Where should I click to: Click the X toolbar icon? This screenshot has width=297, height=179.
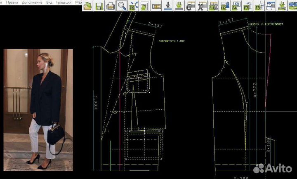pyautogui.click(x=202, y=6)
